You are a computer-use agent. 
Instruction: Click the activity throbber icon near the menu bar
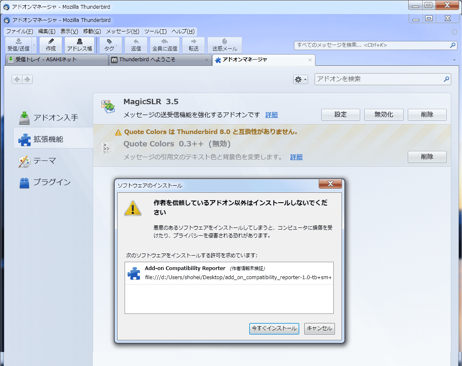455,31
